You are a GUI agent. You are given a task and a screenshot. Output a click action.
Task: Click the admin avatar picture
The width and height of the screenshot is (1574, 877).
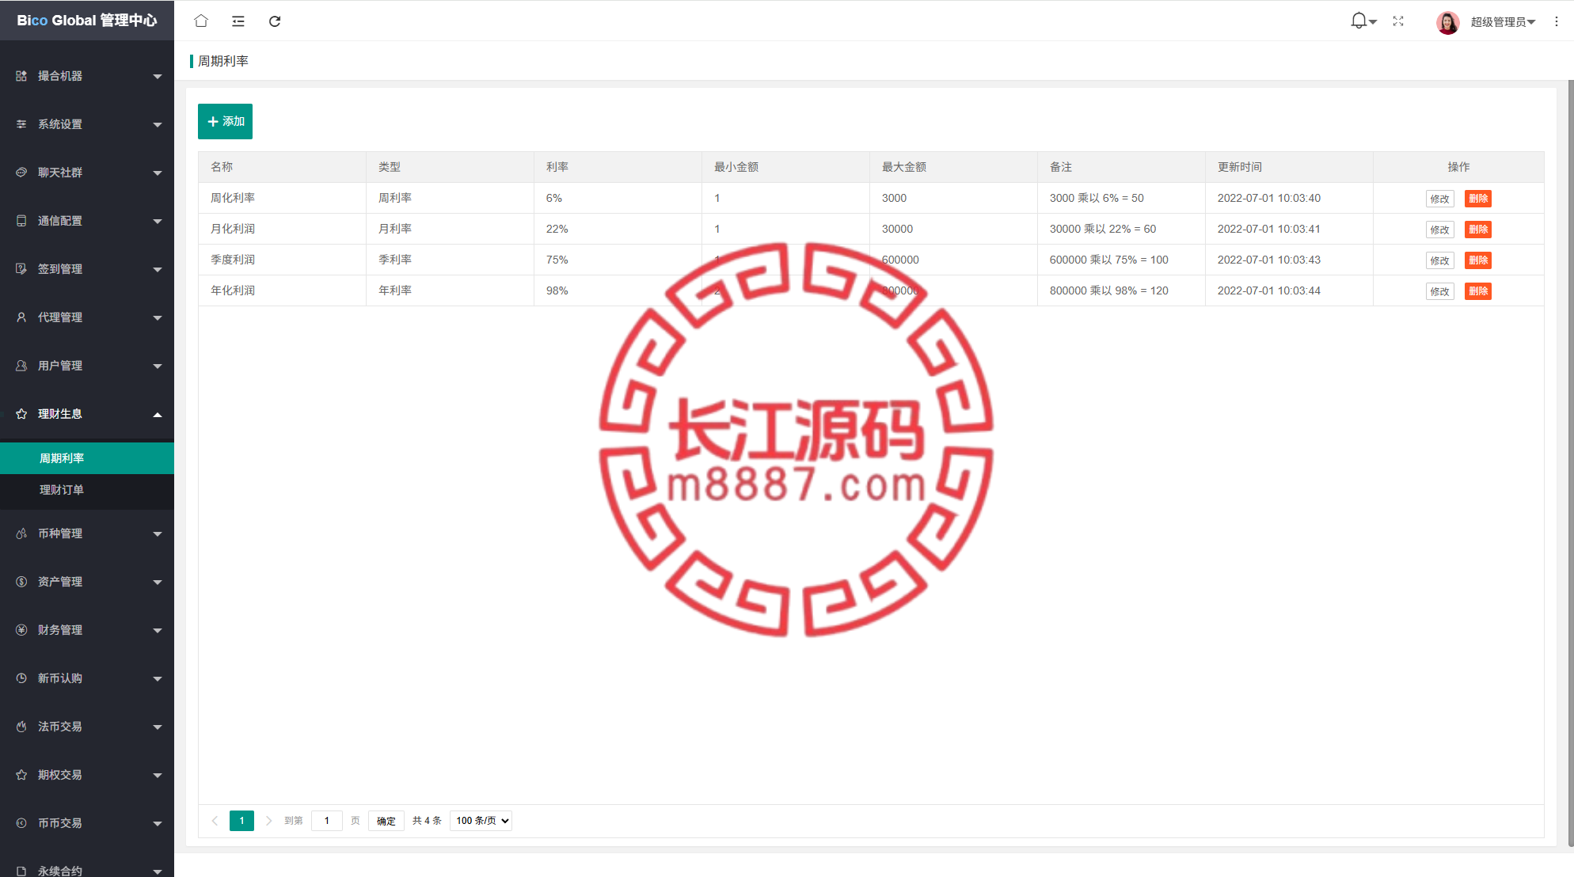(x=1448, y=22)
